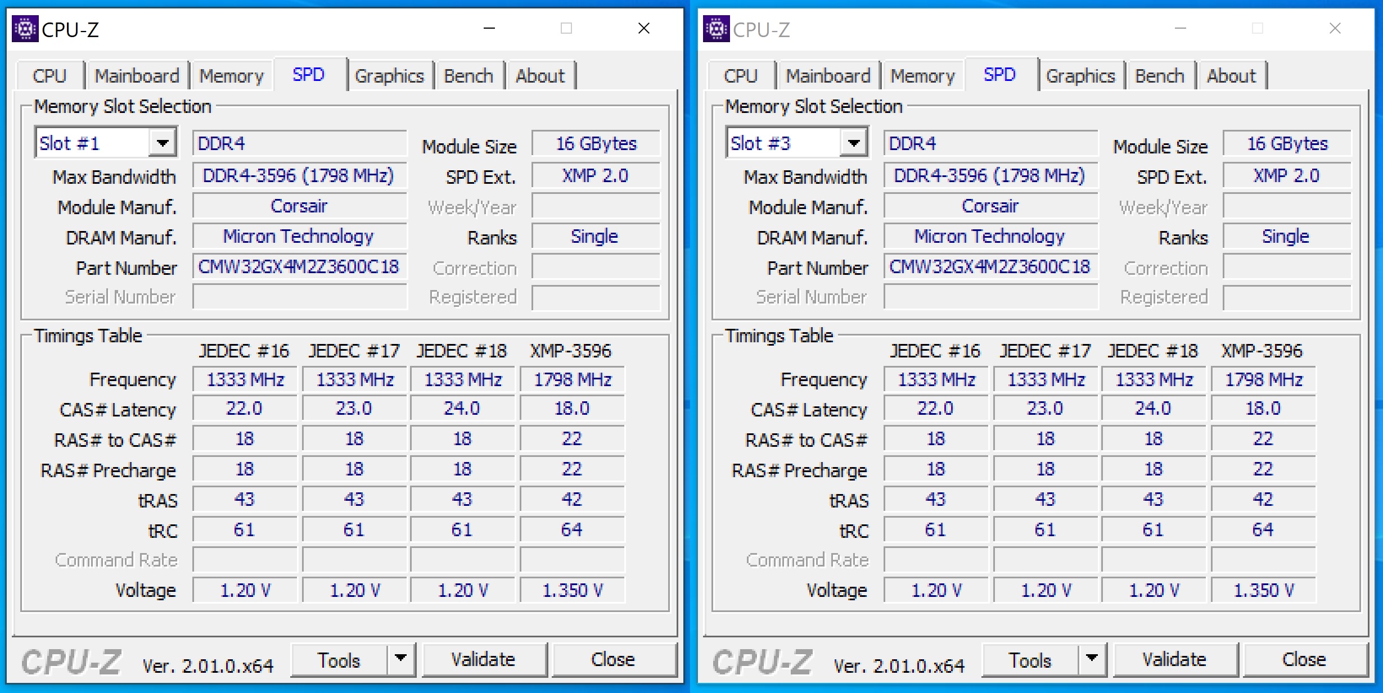Screen dimensions: 1383x693
Task: Open Tools dropdown arrow in left window
Action: coord(401,659)
